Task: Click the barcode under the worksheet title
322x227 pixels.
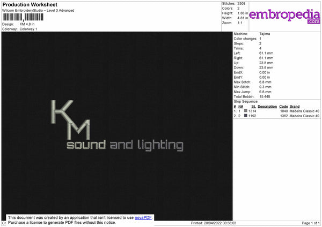Action: 23,17
